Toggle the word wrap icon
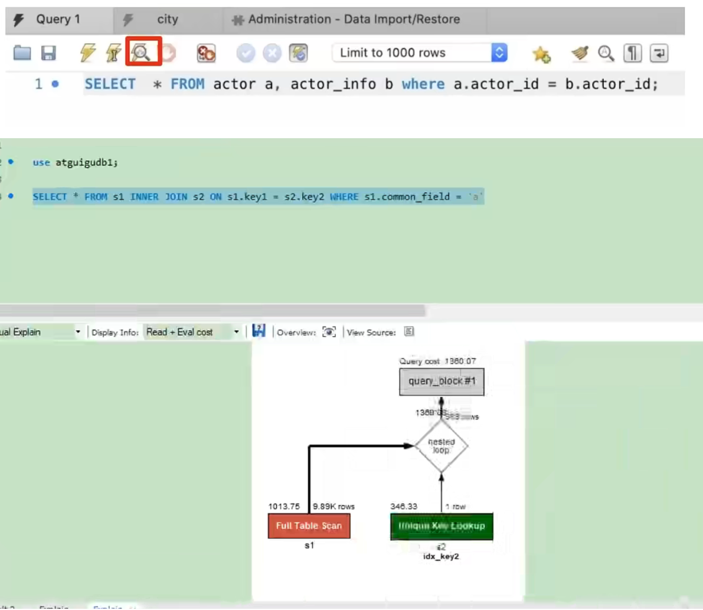Viewport: 703px width, 610px height. [659, 53]
